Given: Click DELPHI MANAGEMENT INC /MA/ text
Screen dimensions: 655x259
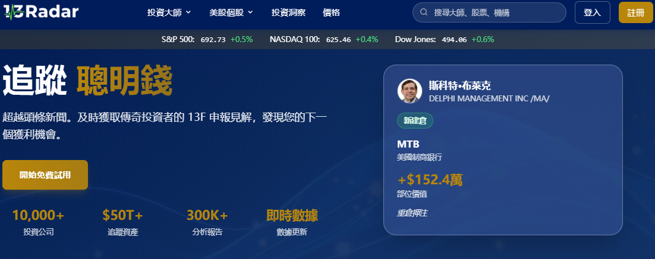Looking at the screenshot, I should [489, 99].
